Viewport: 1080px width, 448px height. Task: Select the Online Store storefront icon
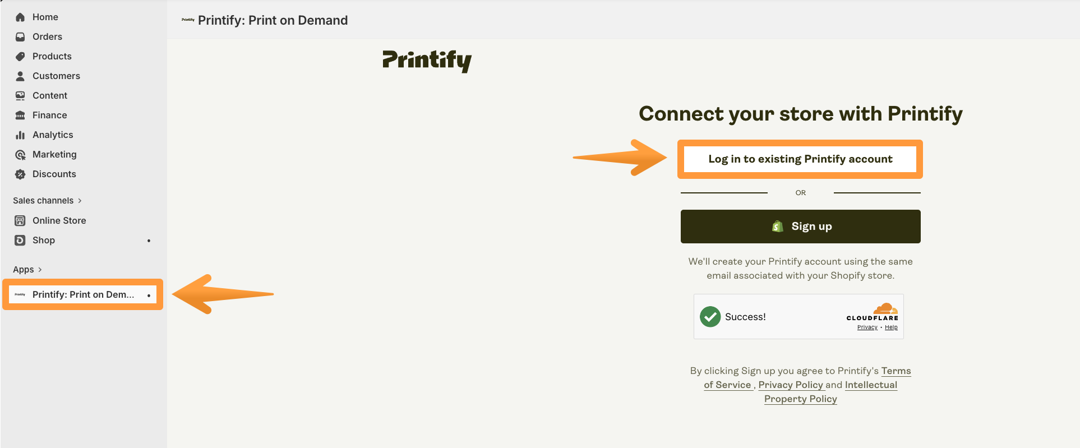click(20, 220)
